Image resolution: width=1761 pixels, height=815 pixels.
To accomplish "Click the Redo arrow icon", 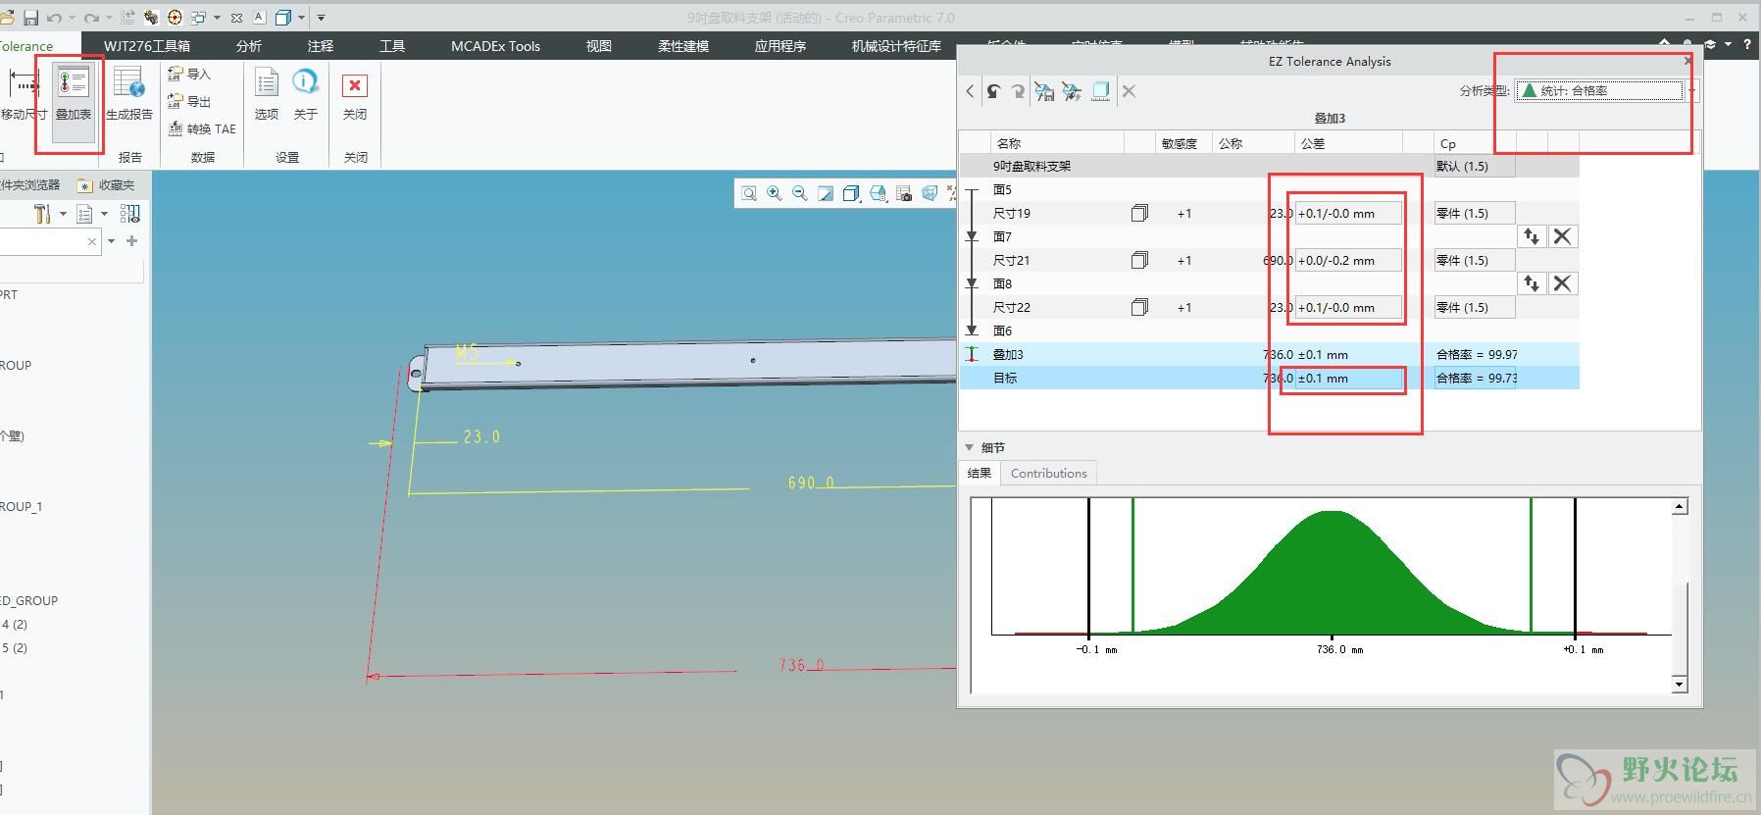I will click(x=91, y=18).
